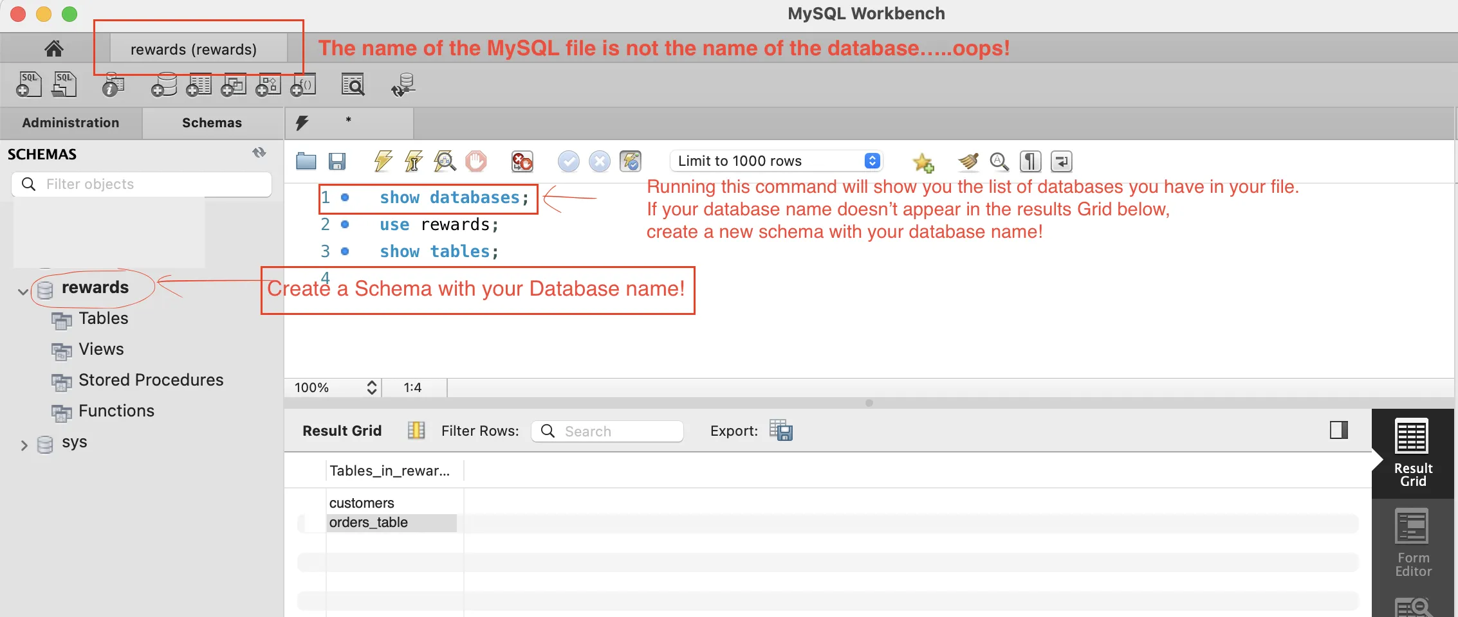Refresh the SCHEMAS list
1458x617 pixels.
coord(259,153)
